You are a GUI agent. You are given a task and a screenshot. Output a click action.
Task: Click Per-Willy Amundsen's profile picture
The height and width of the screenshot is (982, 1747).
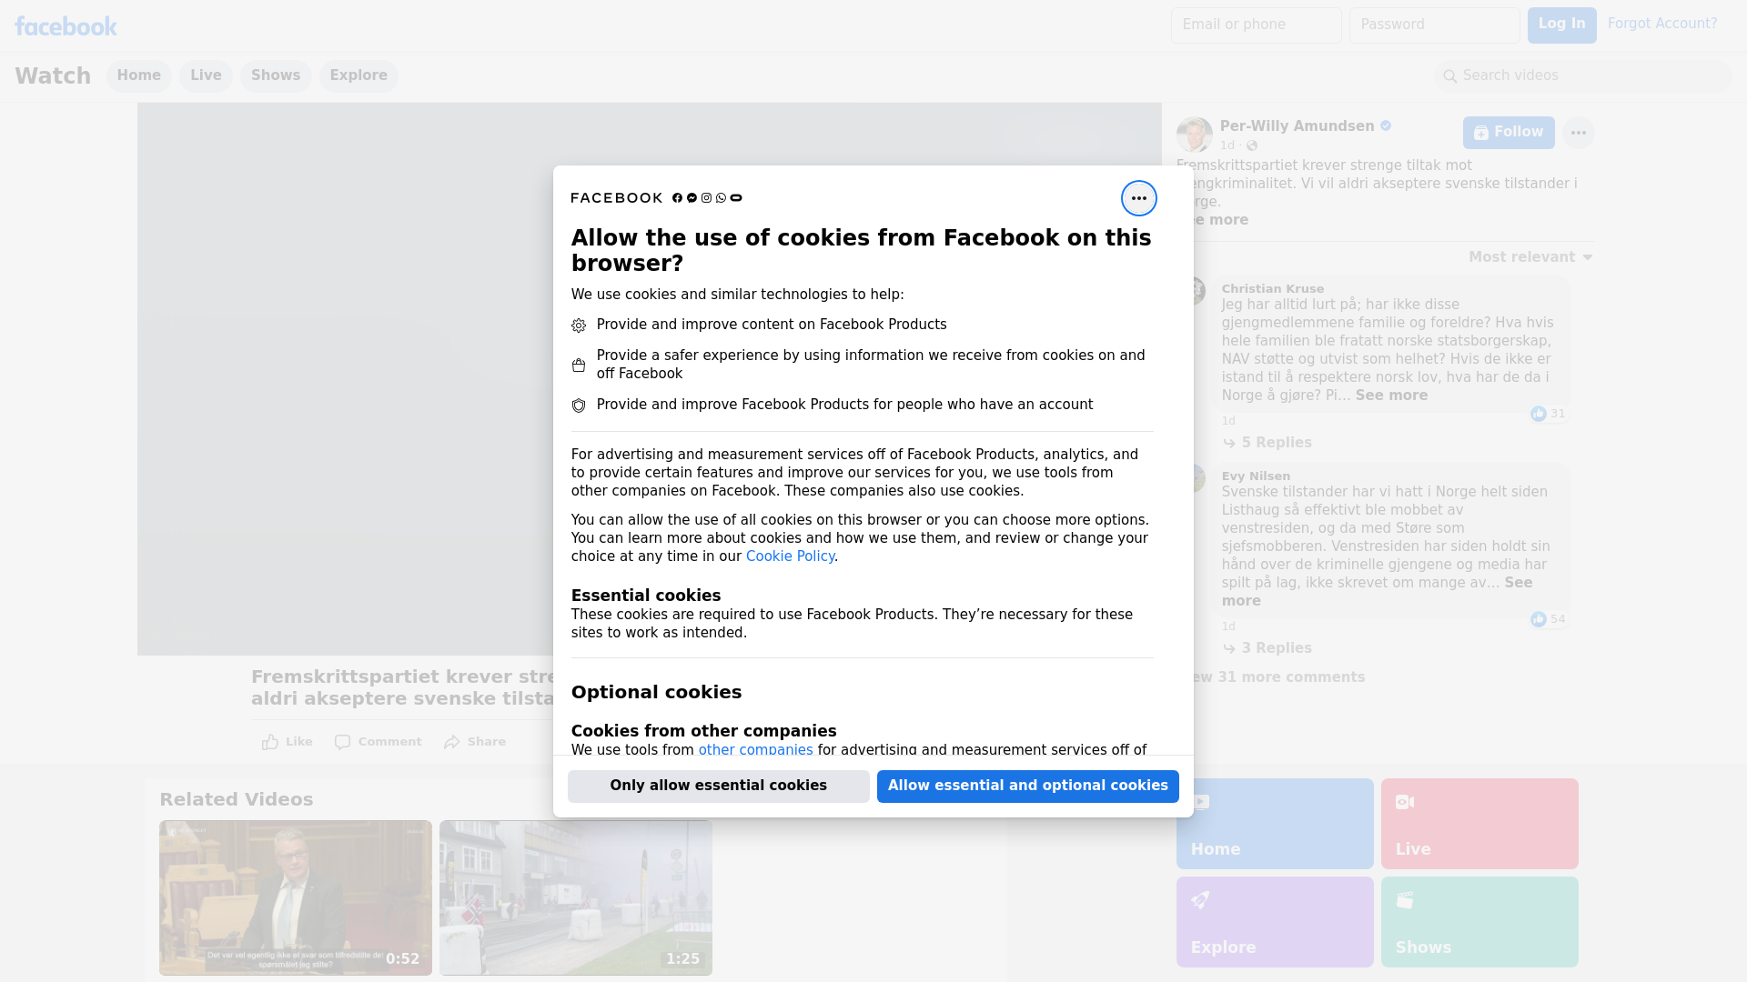click(1194, 135)
